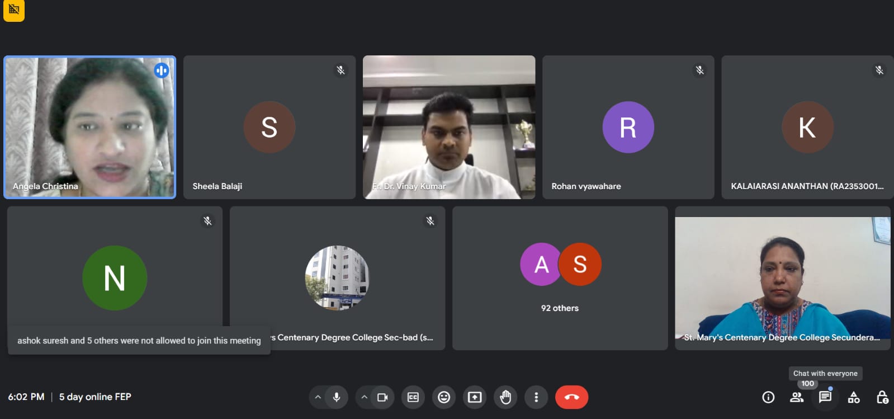
Task: Show the participants people panel
Action: tap(797, 397)
